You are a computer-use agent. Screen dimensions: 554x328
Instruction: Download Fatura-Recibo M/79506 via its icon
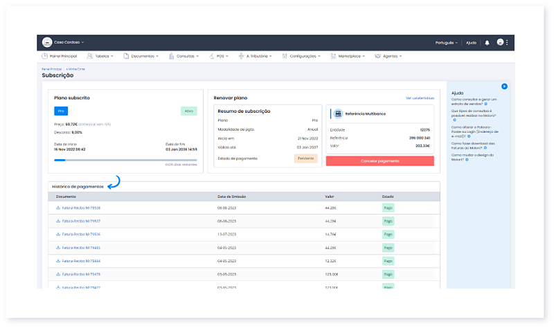tap(58, 234)
